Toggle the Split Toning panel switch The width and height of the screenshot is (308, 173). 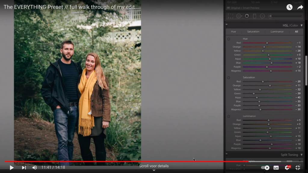point(227,154)
